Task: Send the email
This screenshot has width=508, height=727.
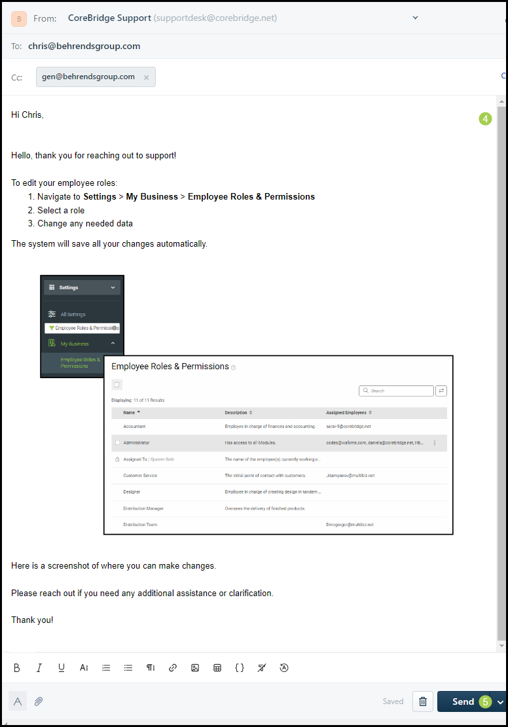Action: 463,701
